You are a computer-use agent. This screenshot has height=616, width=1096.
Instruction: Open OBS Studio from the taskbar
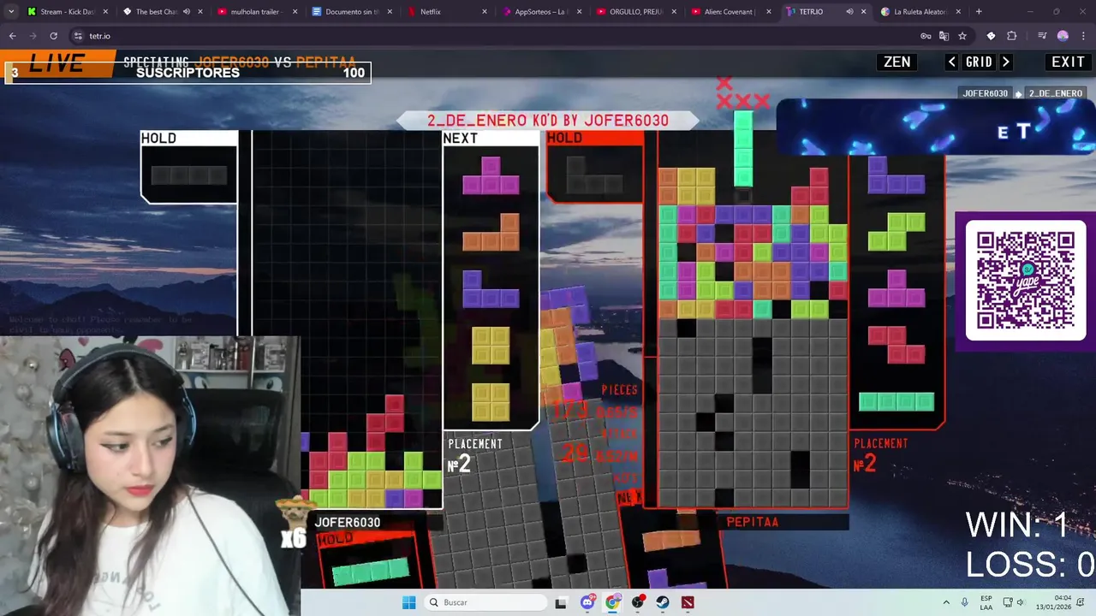coord(638,602)
